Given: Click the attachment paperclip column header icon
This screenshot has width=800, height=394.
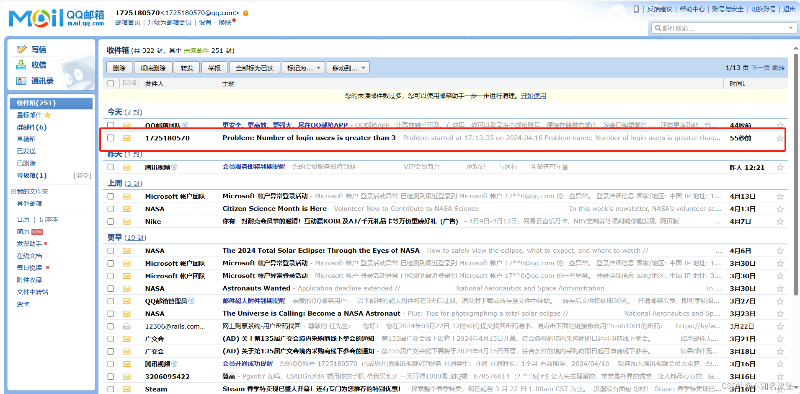Looking at the screenshot, I should [134, 83].
